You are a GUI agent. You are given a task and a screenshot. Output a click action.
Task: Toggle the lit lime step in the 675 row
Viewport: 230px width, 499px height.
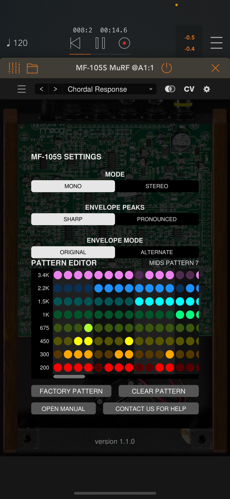(88, 328)
